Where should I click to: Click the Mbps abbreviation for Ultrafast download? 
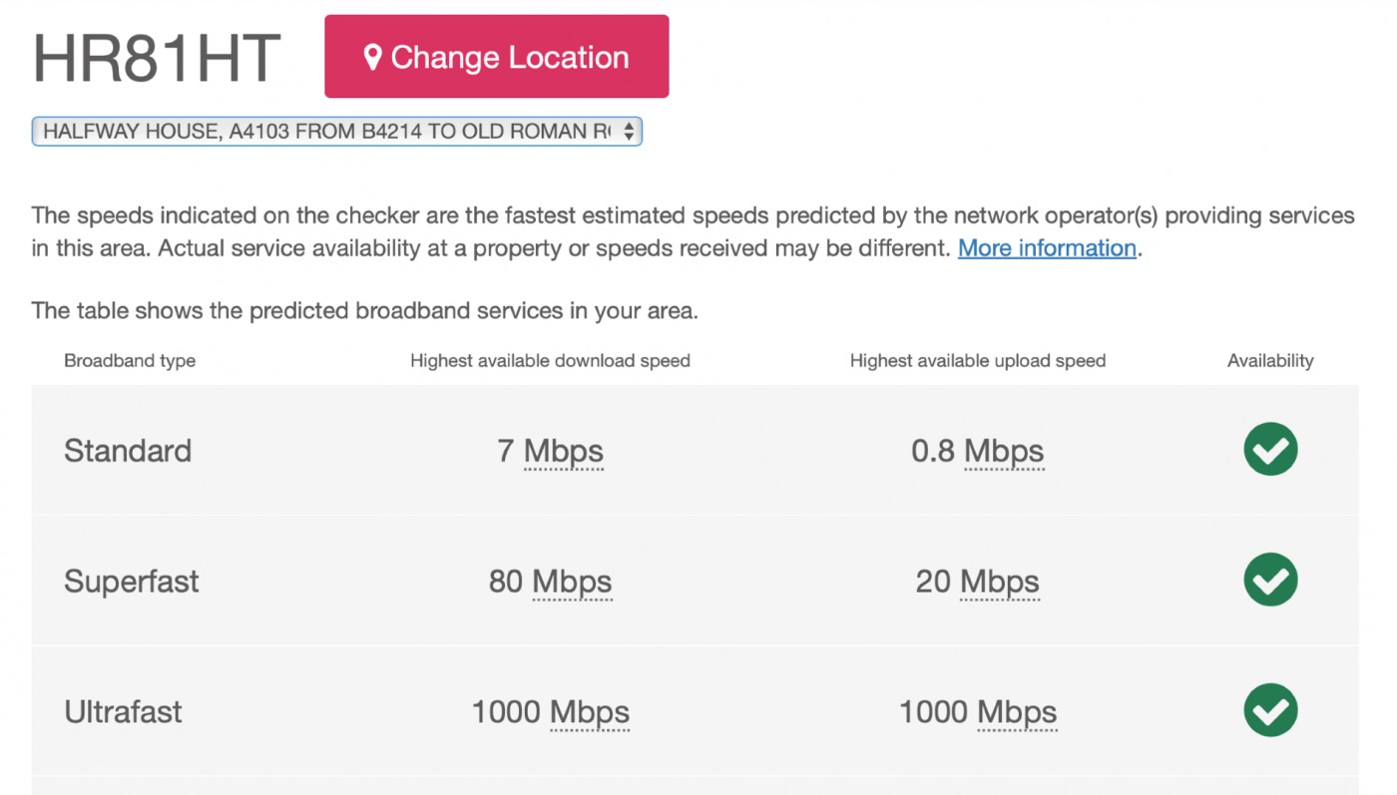coord(590,712)
